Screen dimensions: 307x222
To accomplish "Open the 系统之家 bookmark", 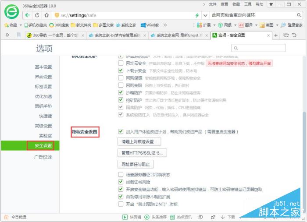I will [x=126, y=25].
